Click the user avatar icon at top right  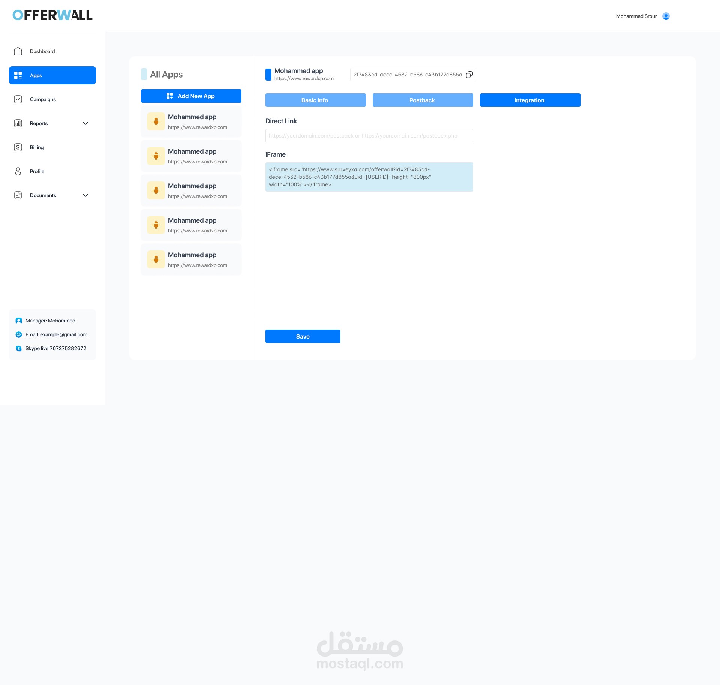pyautogui.click(x=666, y=16)
